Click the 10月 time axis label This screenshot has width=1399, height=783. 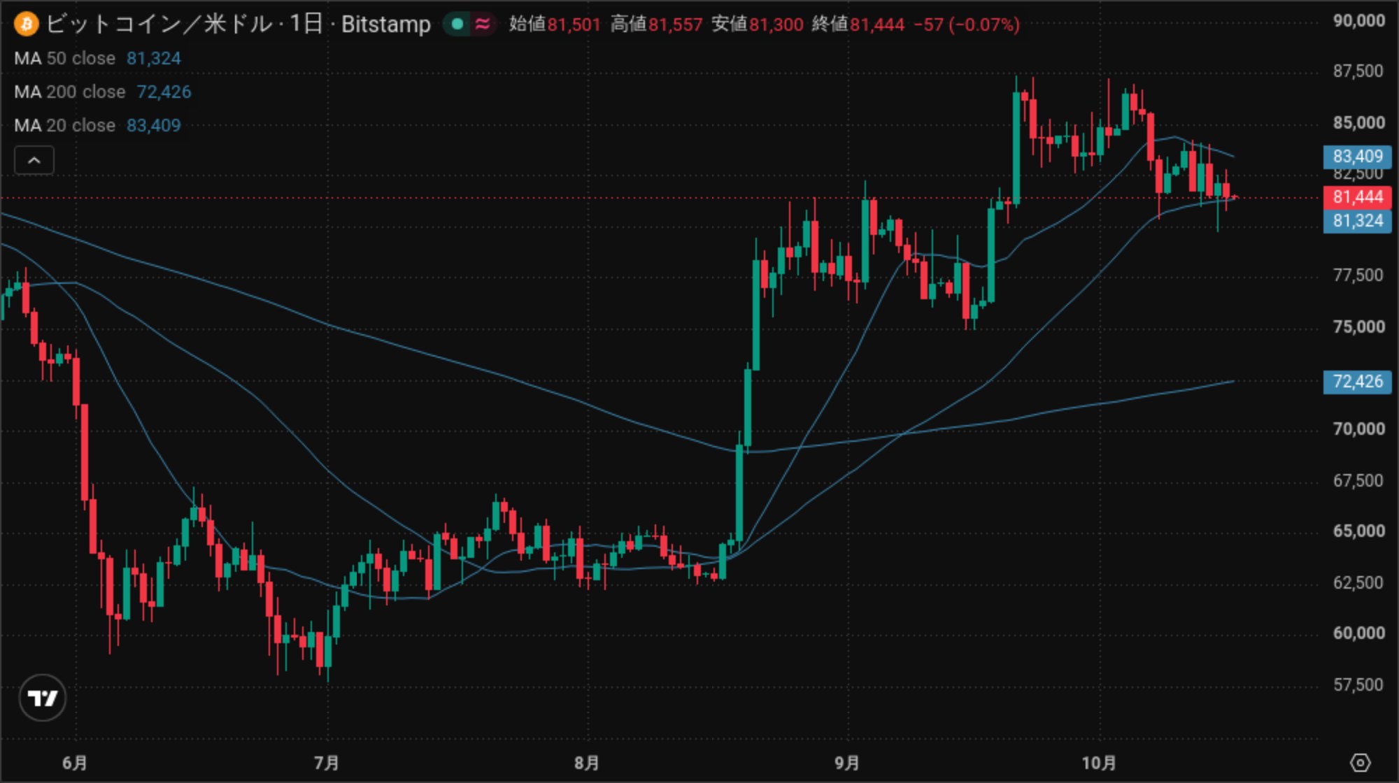tap(1099, 763)
